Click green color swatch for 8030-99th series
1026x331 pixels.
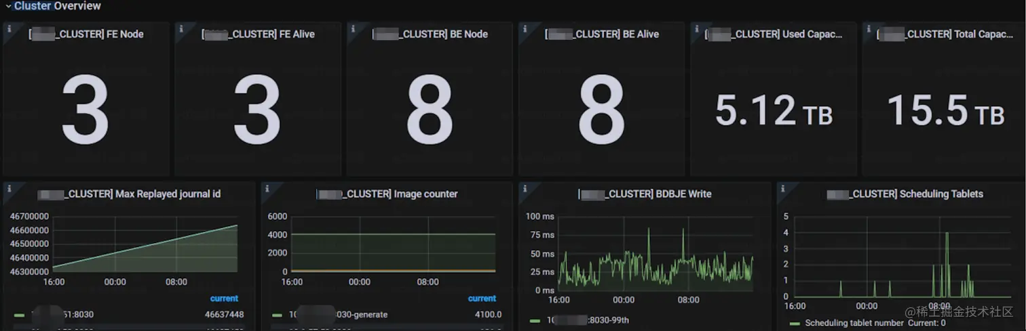tap(535, 321)
